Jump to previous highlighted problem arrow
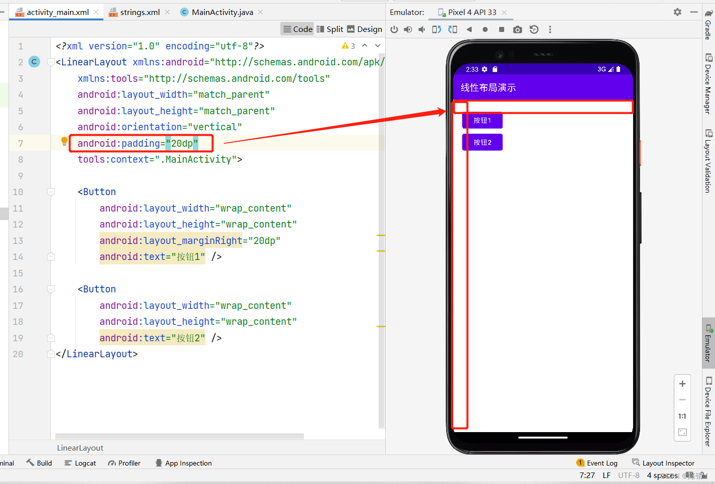Viewport: 715px width, 484px height. coord(365,45)
